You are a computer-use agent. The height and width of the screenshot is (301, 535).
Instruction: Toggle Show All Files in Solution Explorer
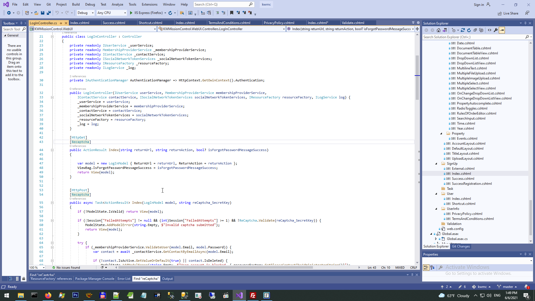point(481,30)
